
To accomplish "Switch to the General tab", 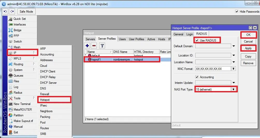I will (178, 34).
